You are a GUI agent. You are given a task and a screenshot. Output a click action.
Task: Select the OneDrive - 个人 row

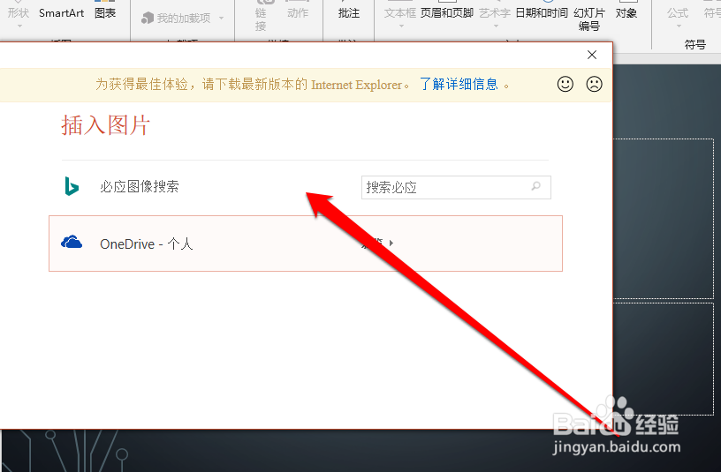(306, 243)
